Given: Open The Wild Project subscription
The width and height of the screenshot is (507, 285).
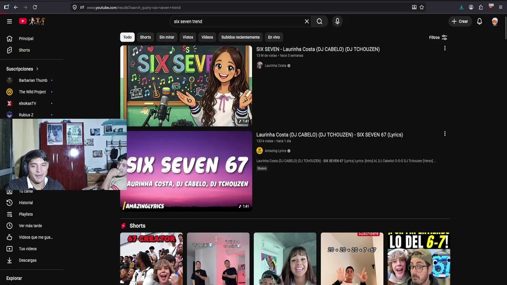Looking at the screenshot, I should (x=32, y=92).
